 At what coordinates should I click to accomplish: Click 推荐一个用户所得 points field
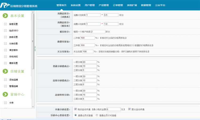(98, 32)
